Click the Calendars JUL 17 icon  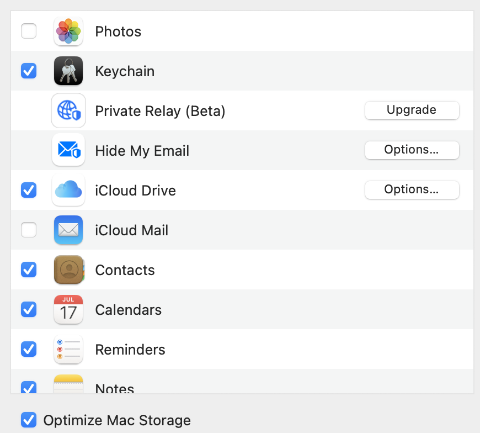coord(68,309)
